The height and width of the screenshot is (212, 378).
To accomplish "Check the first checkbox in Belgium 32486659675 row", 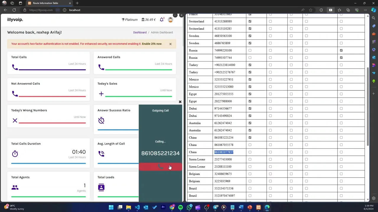I will 250,174.
